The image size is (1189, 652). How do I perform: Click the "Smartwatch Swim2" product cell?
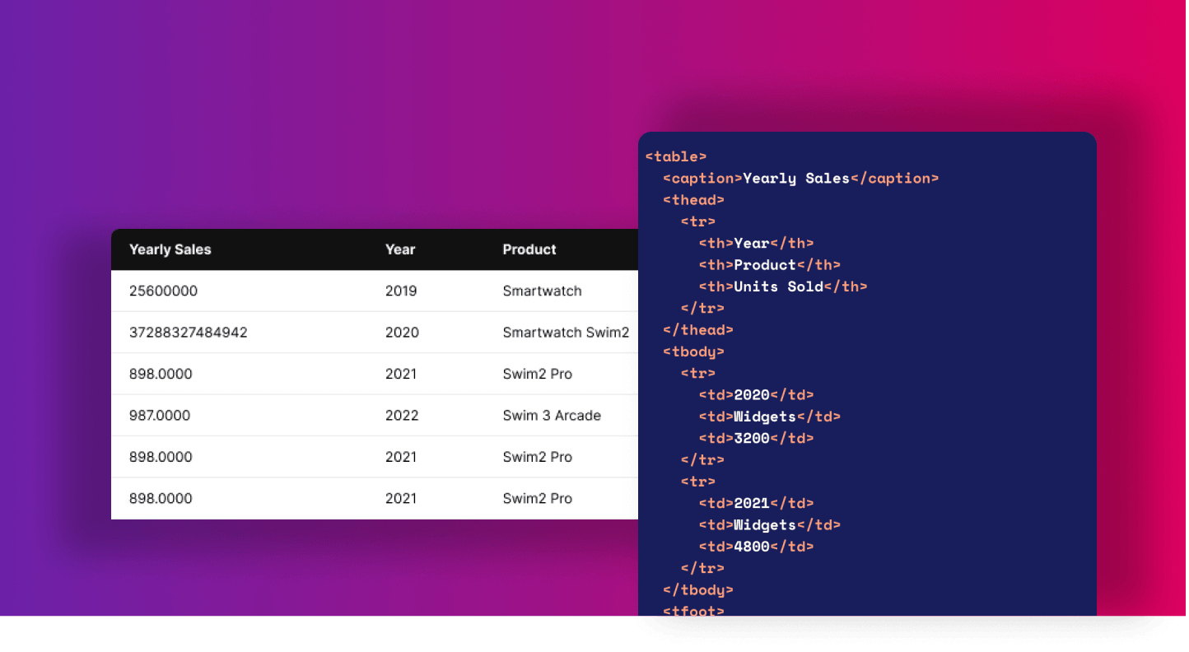(566, 333)
